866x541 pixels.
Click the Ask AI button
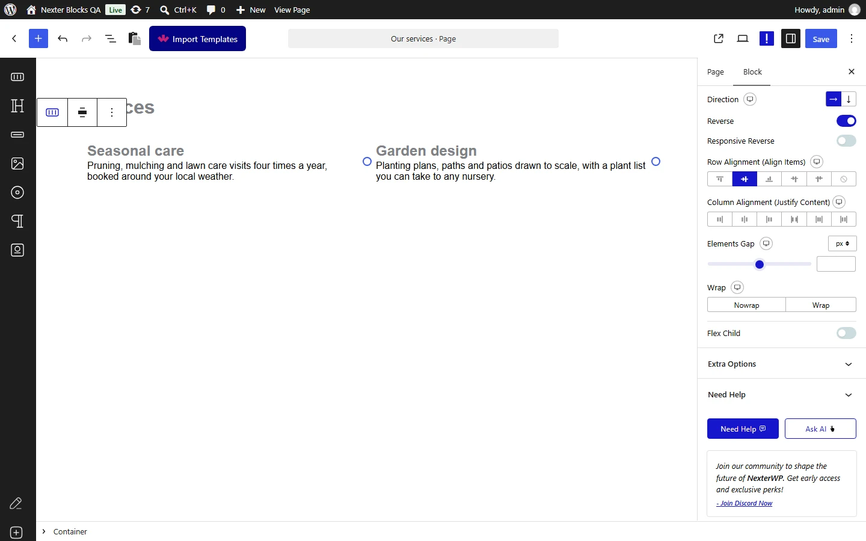[x=820, y=429]
